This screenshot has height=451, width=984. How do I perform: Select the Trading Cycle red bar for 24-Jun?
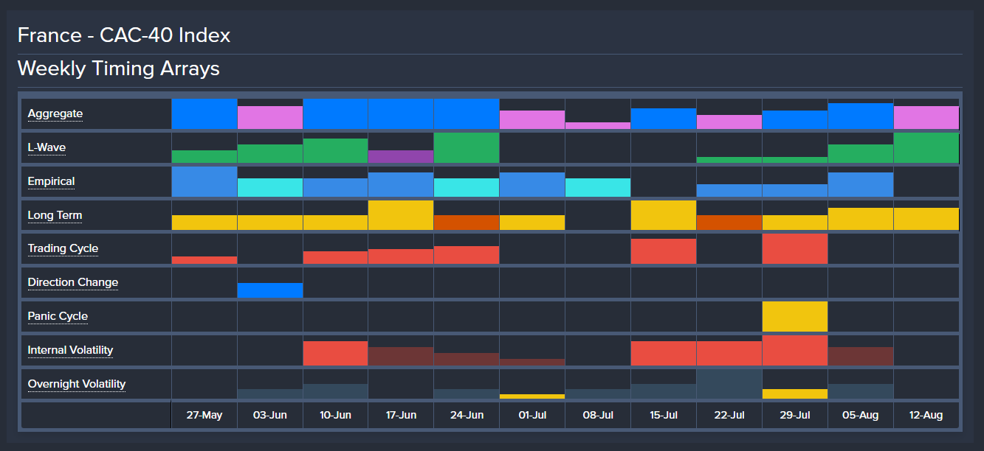467,255
